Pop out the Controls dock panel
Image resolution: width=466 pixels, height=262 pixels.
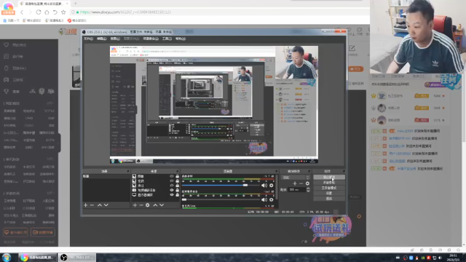pyautogui.click(x=344, y=172)
